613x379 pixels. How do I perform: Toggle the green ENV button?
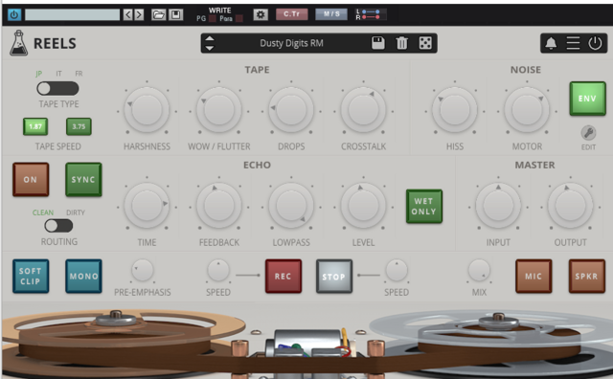tap(587, 99)
